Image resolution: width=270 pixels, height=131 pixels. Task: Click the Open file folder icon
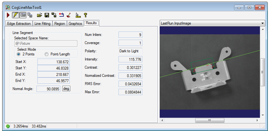coord(39,15)
